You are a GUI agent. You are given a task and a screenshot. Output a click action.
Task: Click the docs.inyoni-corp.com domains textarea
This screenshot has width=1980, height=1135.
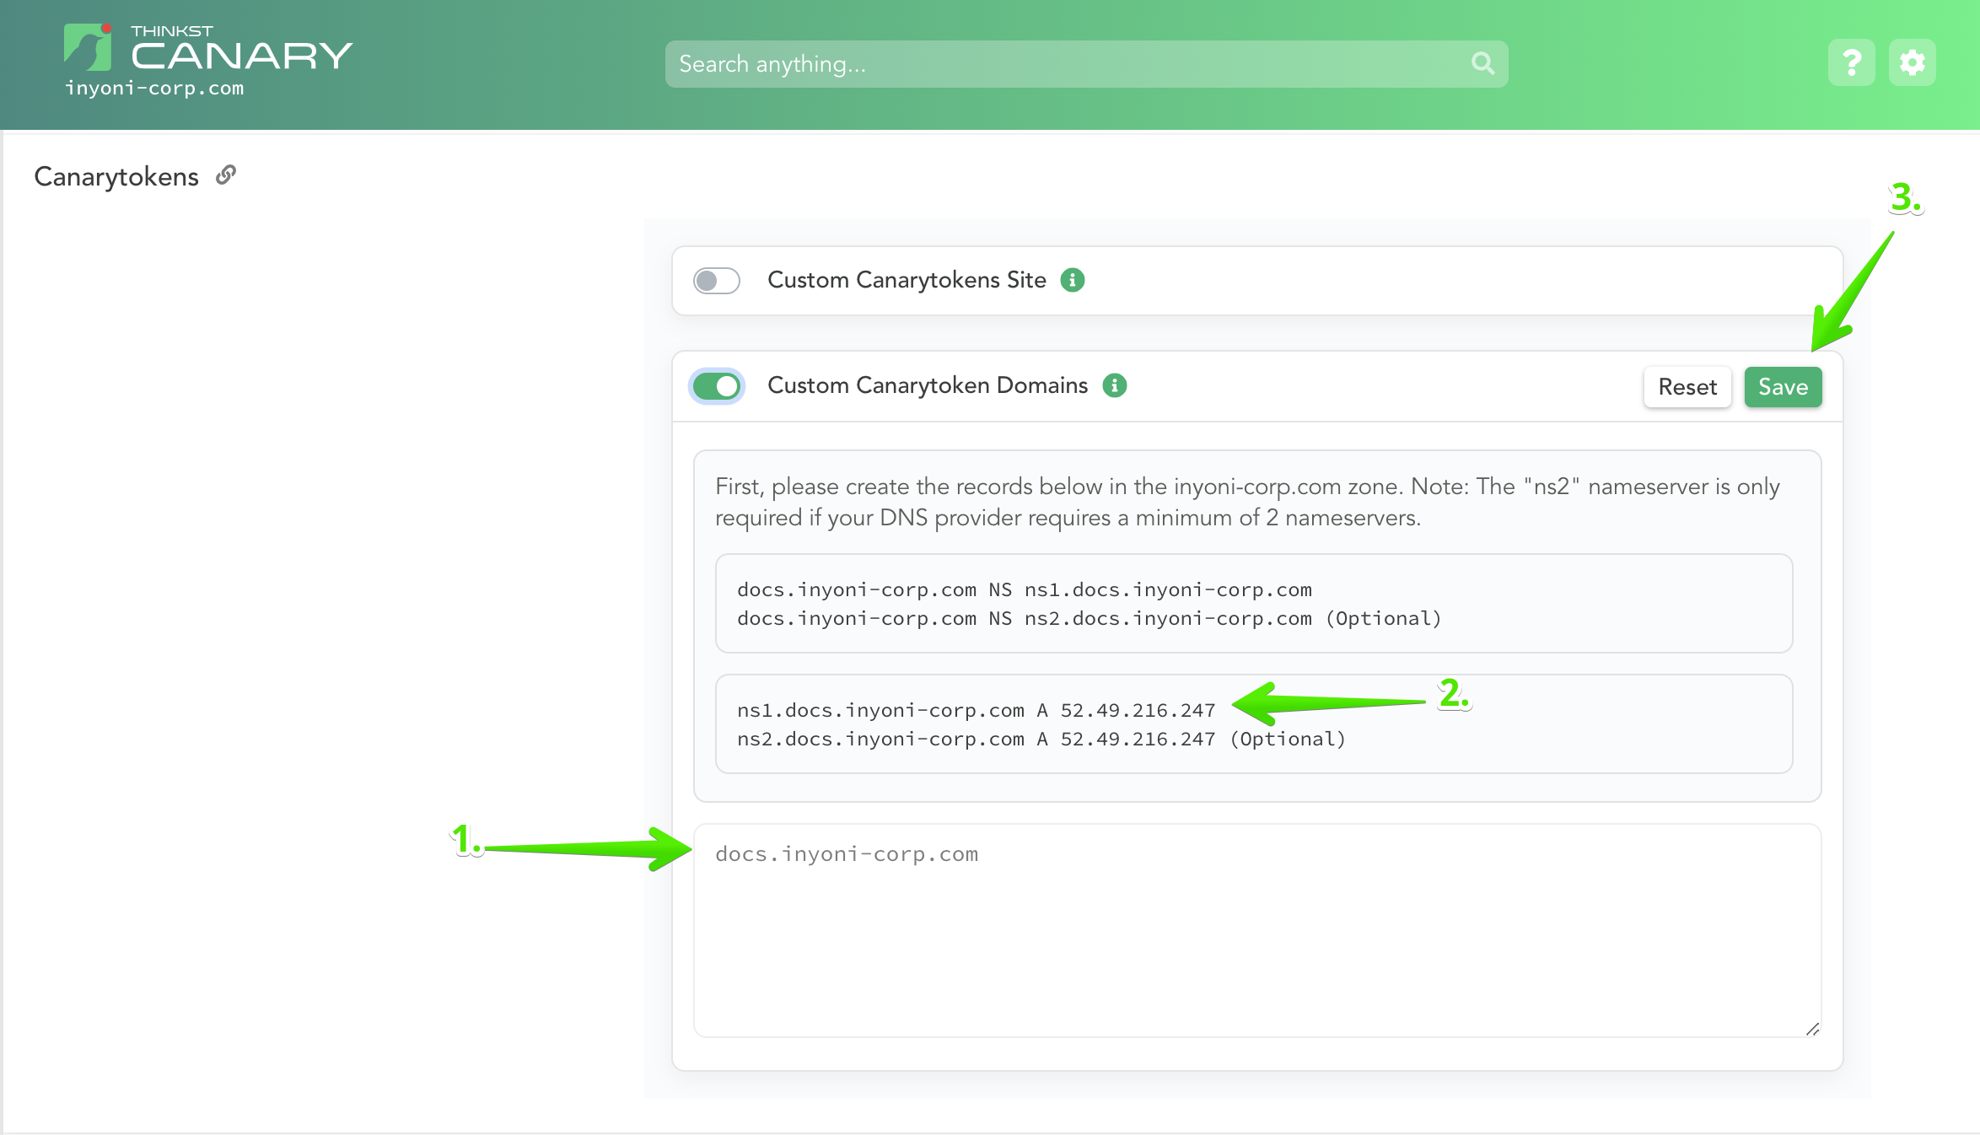pyautogui.click(x=1256, y=930)
